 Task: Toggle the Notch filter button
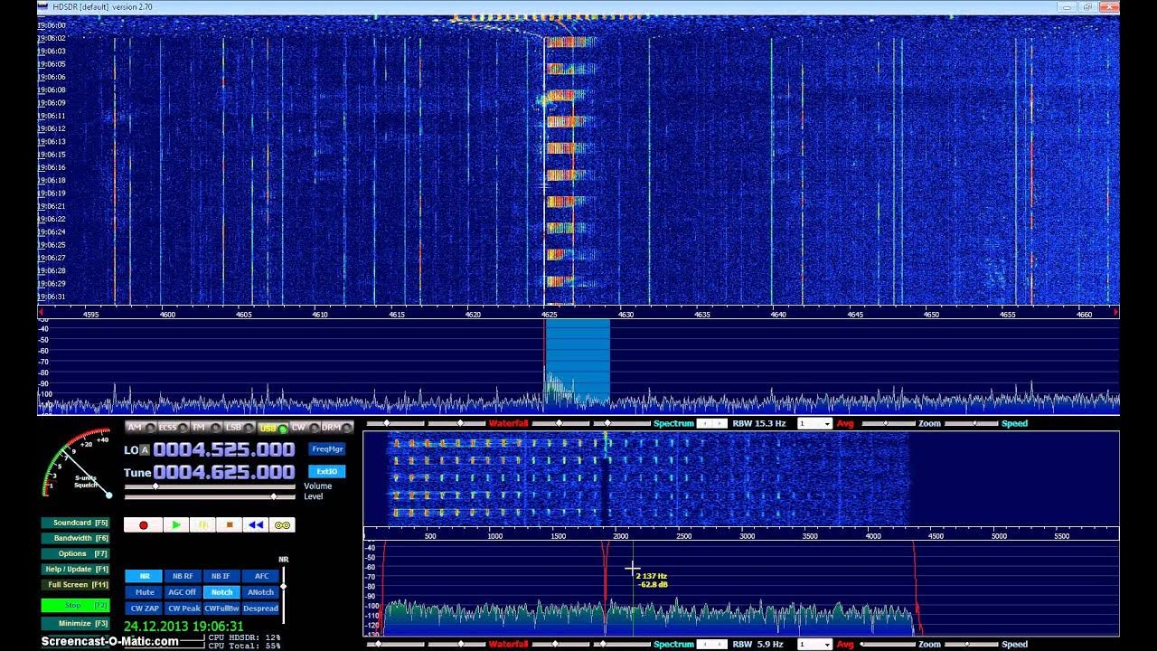[x=221, y=592]
